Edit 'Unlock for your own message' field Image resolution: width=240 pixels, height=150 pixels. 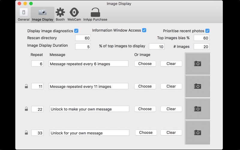click(89, 133)
